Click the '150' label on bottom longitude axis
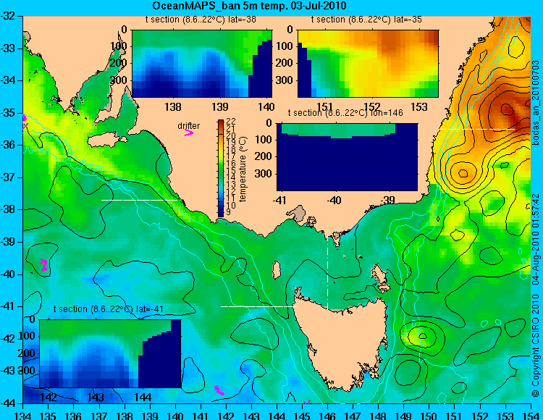 (429, 415)
